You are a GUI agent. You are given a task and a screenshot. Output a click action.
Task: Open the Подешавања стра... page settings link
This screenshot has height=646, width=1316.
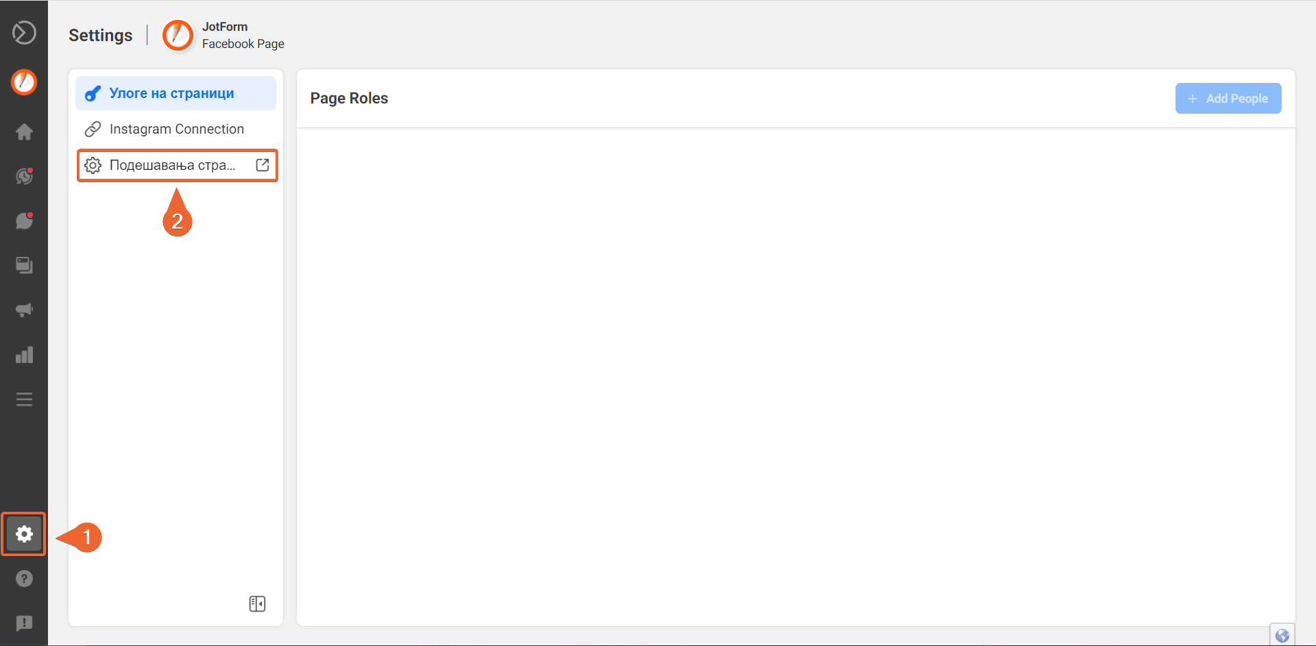click(x=171, y=165)
